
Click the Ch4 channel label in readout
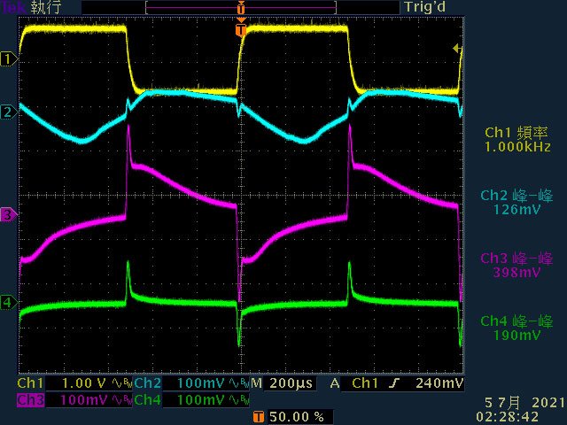coord(148,399)
